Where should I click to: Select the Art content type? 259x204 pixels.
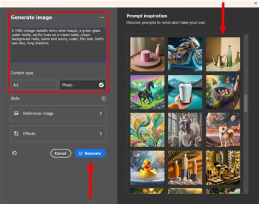pyautogui.click(x=34, y=85)
